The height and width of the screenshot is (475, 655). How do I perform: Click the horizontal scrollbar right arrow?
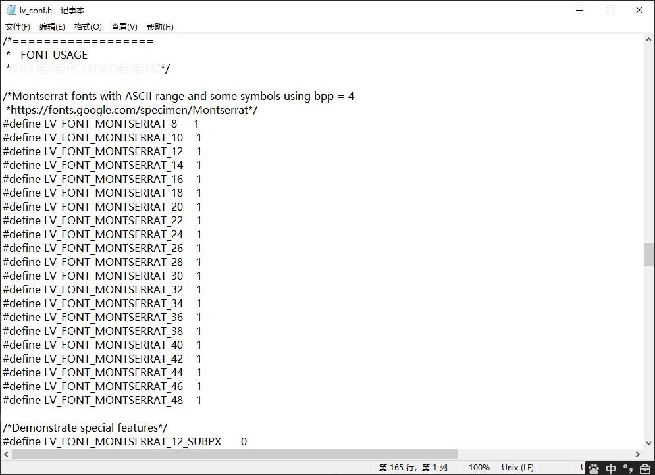(x=638, y=454)
